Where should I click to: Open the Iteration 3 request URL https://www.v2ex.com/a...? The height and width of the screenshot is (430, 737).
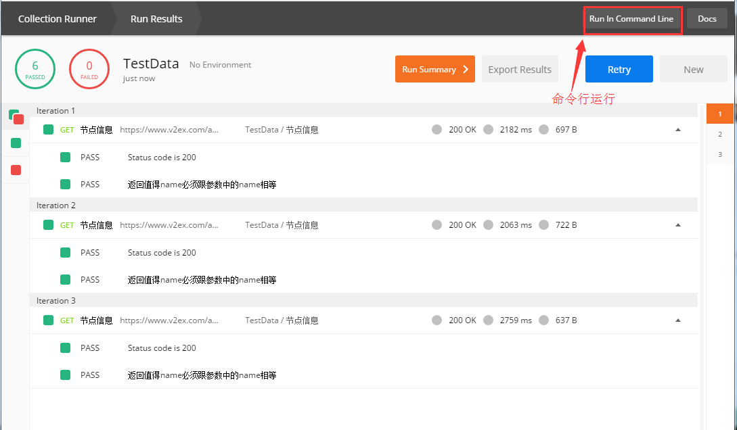pos(169,320)
